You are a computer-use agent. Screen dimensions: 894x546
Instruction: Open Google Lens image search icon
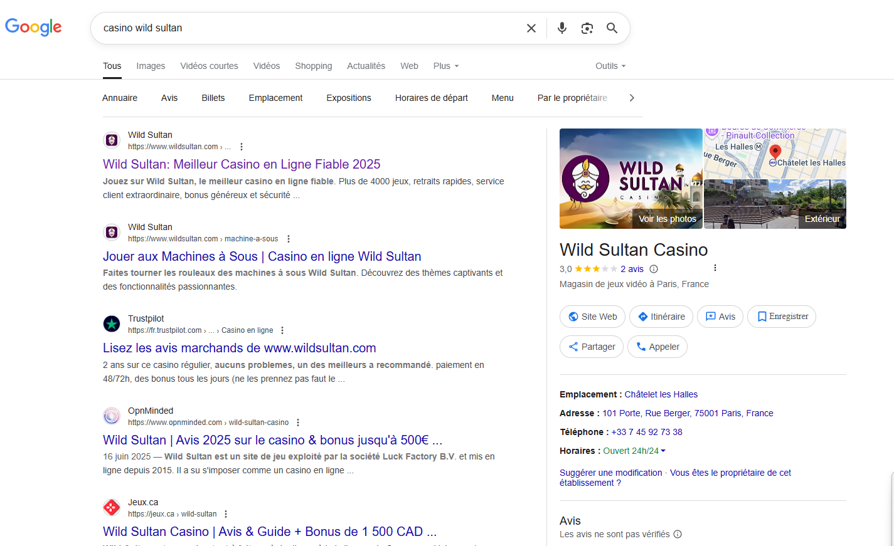(587, 28)
